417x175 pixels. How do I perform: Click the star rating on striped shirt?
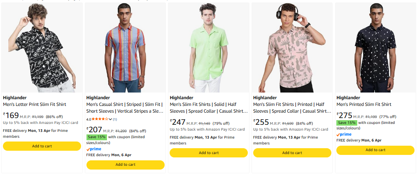[x=100, y=119]
